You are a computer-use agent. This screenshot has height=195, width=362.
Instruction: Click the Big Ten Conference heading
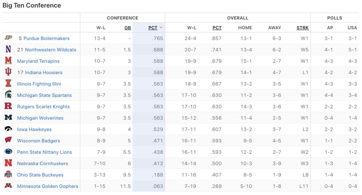pos(32,5)
